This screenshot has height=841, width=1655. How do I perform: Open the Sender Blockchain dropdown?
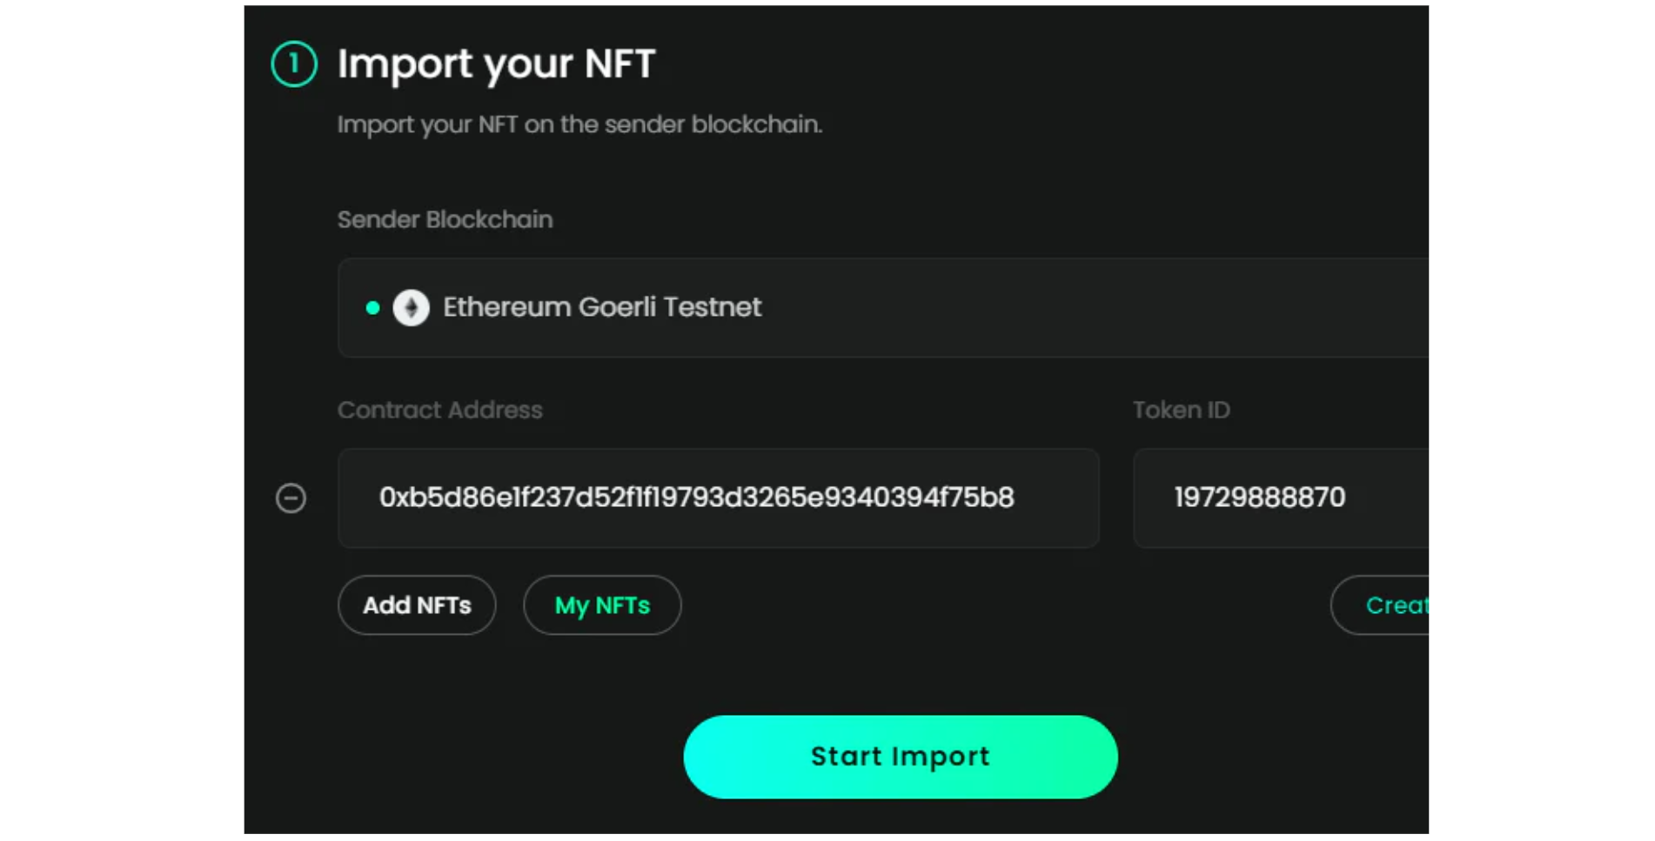coord(883,308)
